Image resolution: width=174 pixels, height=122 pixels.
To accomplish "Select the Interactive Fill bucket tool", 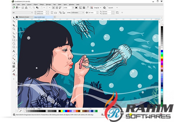I will pyautogui.click(x=14, y=74).
